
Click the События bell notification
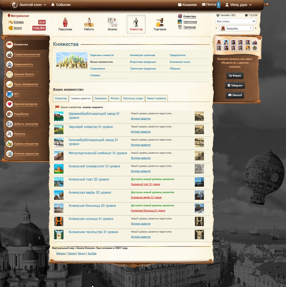[61, 5]
